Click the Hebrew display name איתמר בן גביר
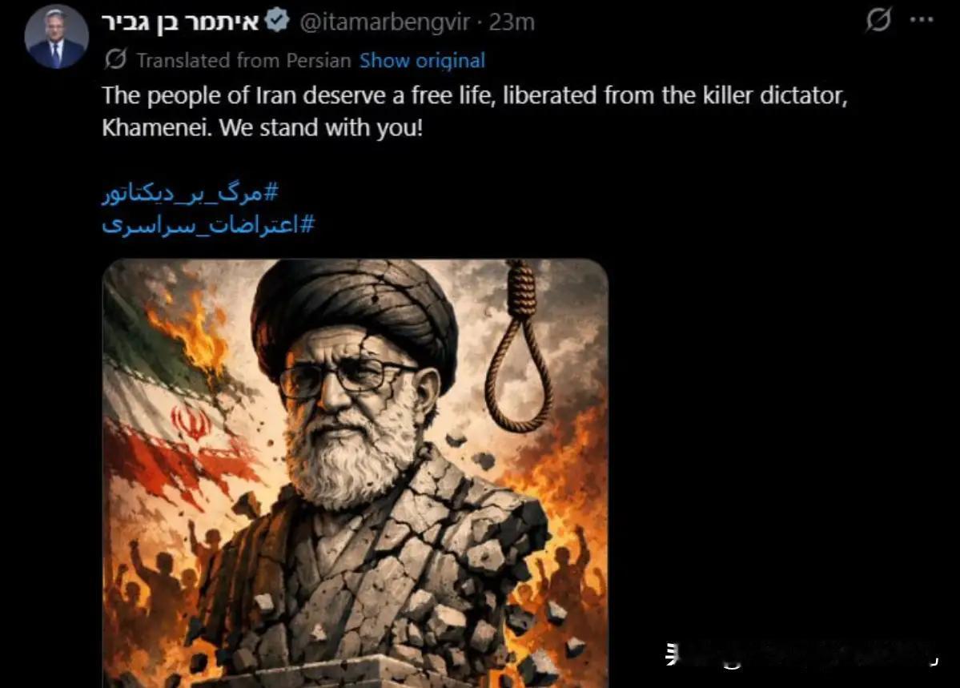Viewport: 960px width, 688px height. coord(181,22)
